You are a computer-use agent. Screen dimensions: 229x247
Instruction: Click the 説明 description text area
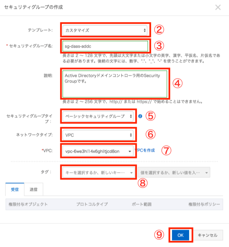(x=115, y=84)
